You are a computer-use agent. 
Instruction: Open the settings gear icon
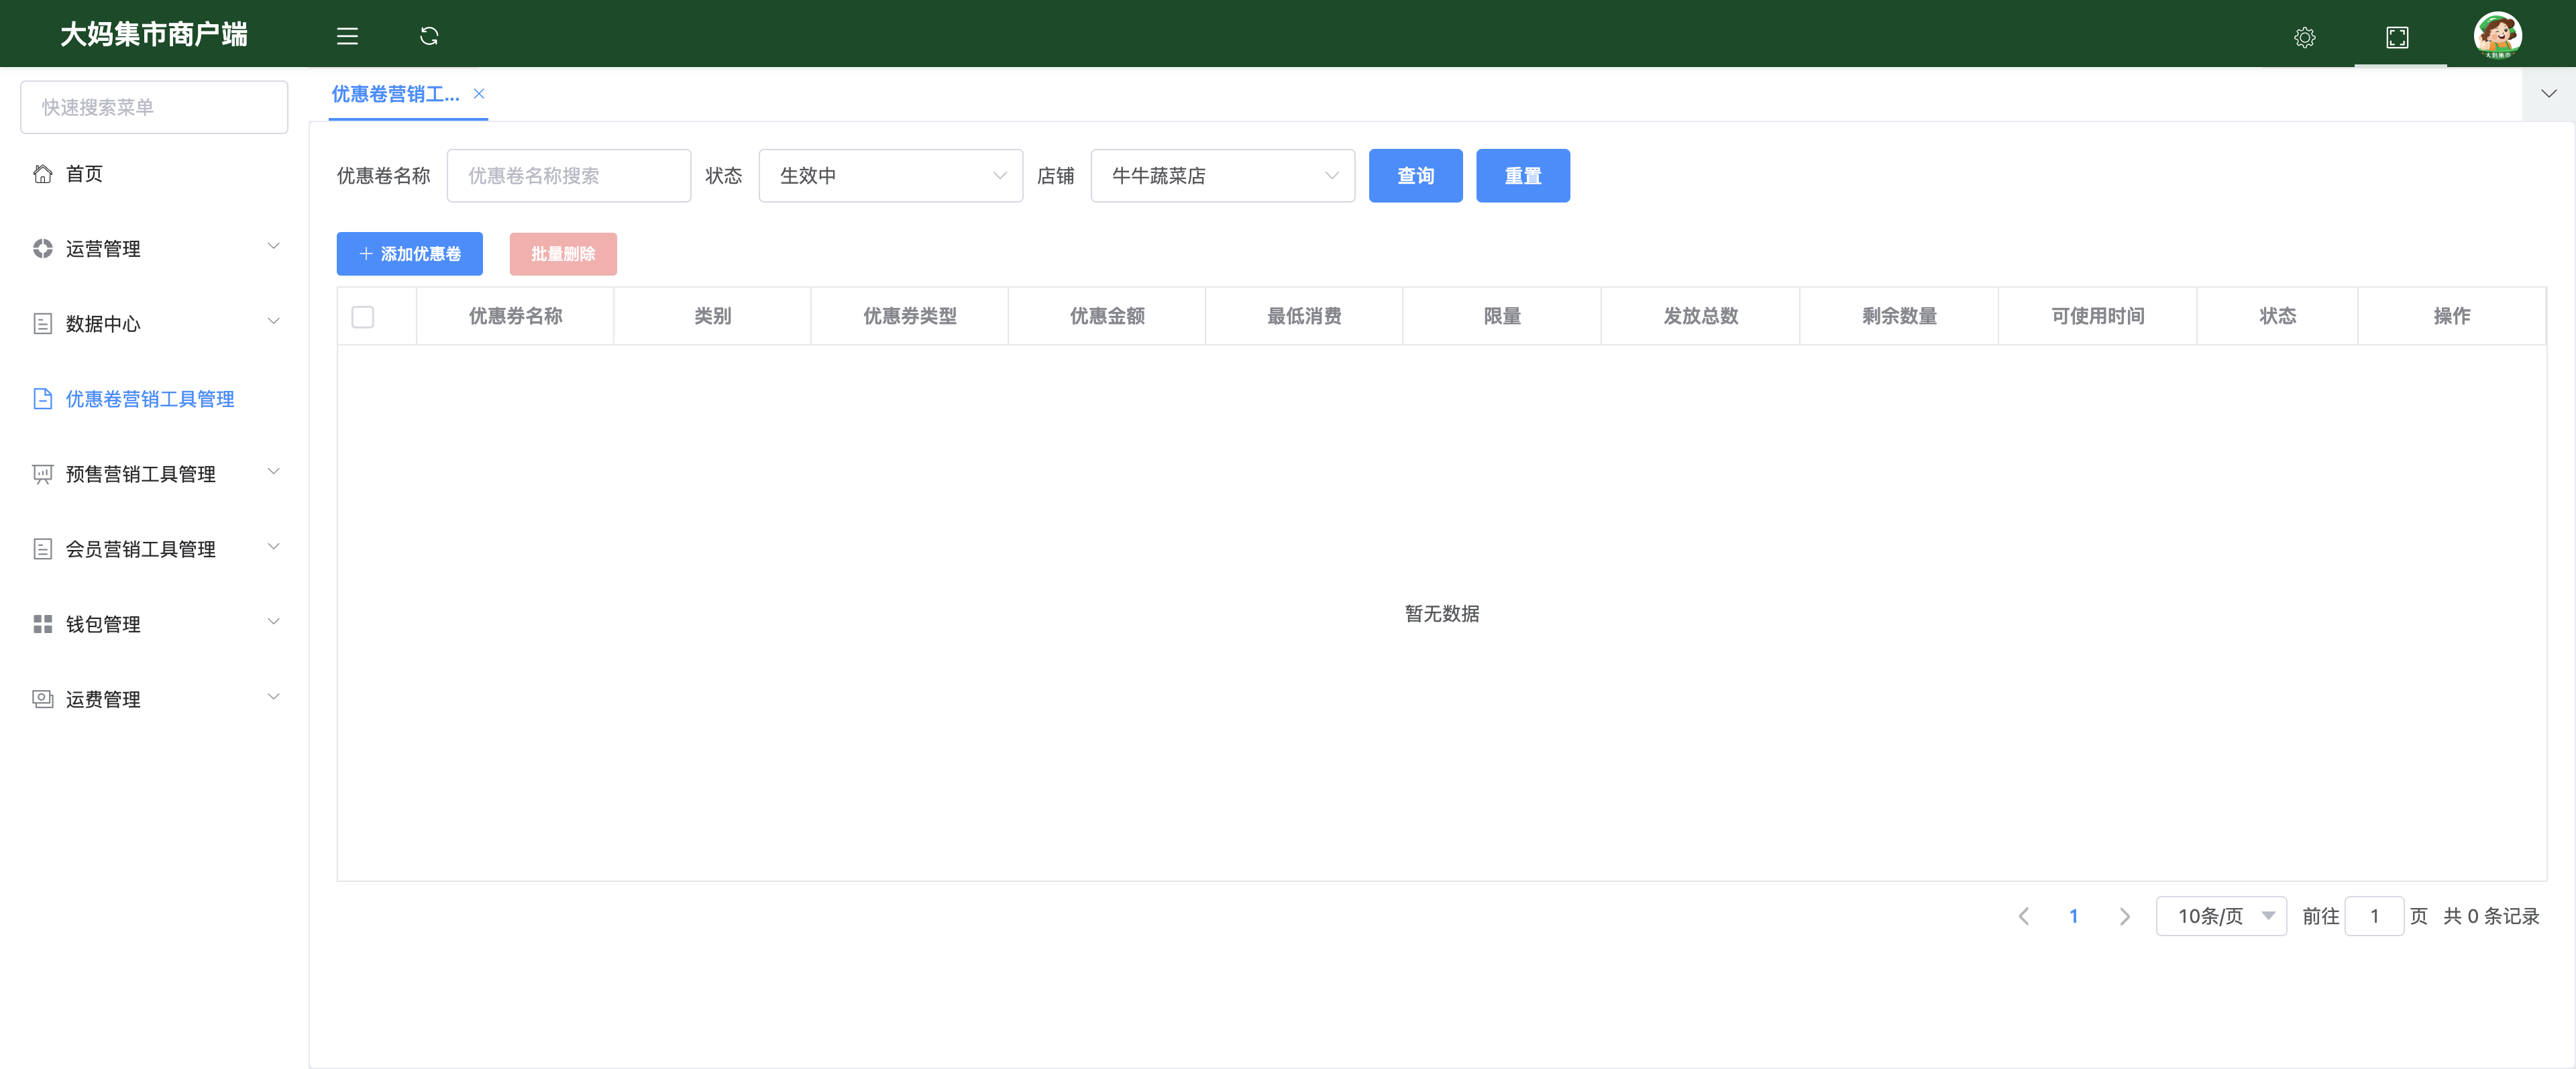[x=2304, y=37]
